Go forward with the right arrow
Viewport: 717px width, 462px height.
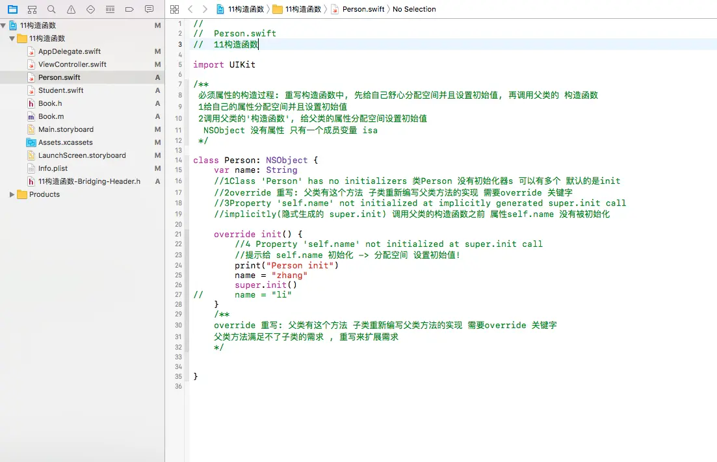(x=205, y=9)
